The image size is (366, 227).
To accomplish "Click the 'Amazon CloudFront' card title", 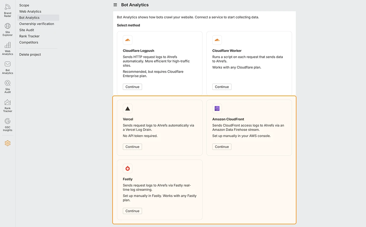I will (x=228, y=119).
